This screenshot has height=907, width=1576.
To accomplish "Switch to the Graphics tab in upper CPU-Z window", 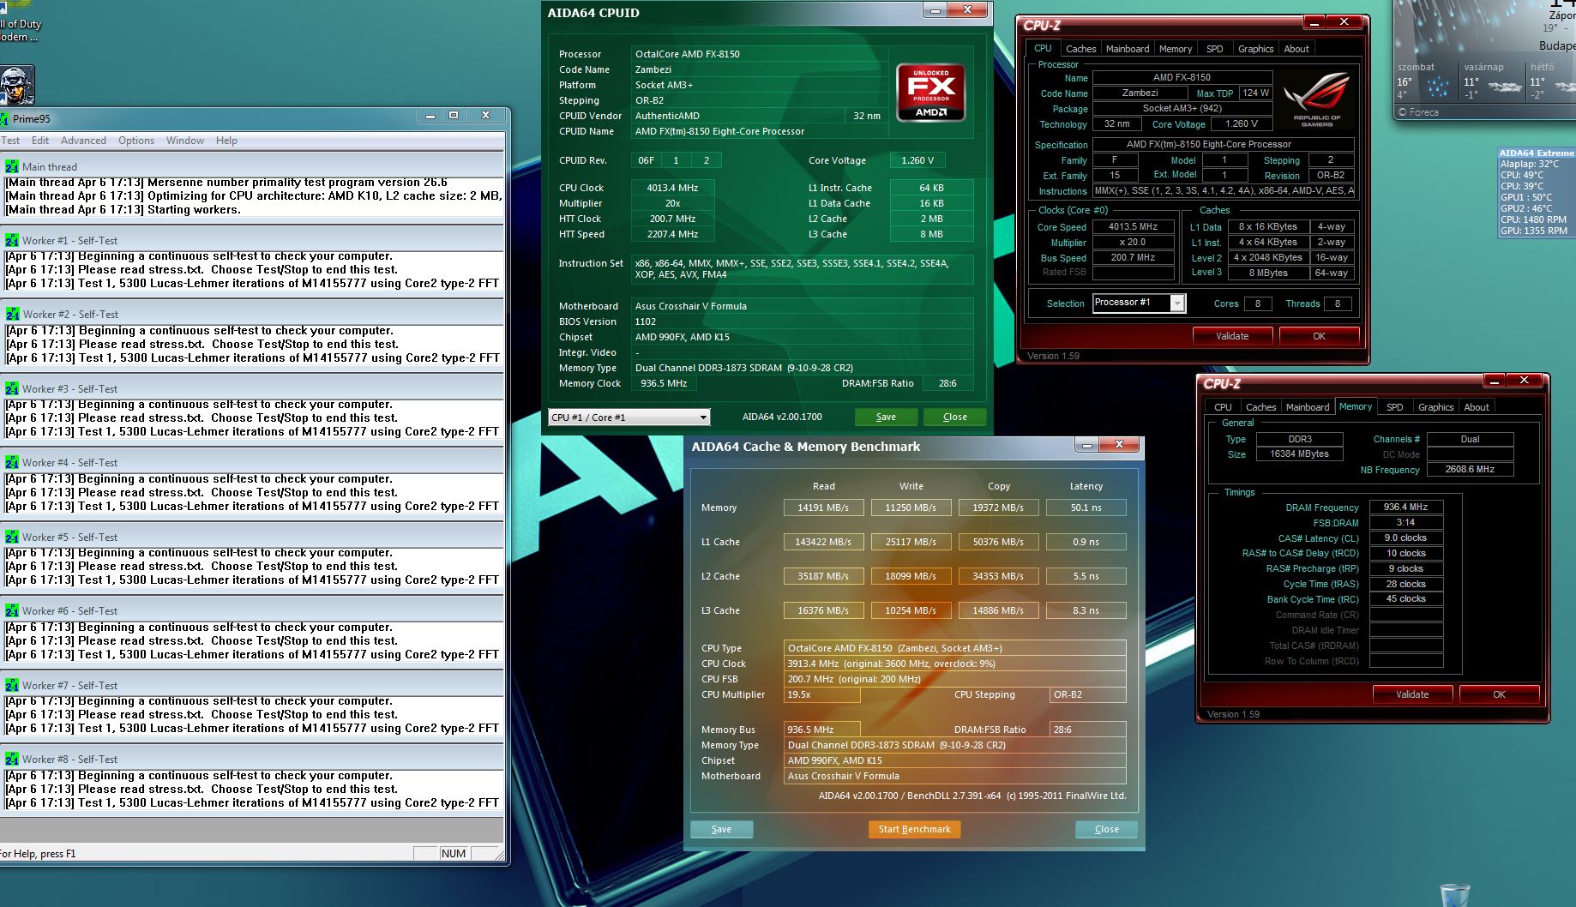I will 1255,49.
